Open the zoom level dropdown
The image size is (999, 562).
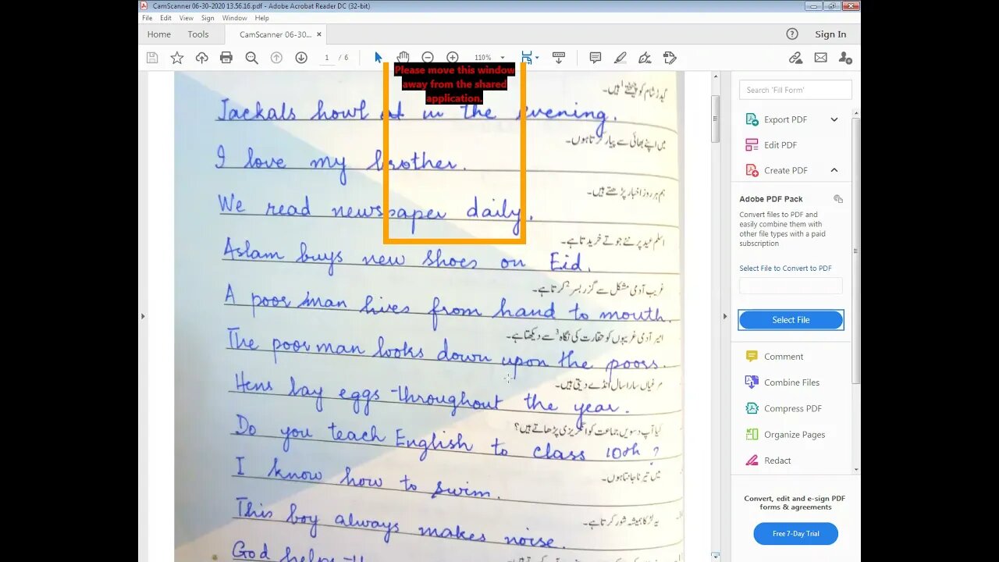pos(502,58)
